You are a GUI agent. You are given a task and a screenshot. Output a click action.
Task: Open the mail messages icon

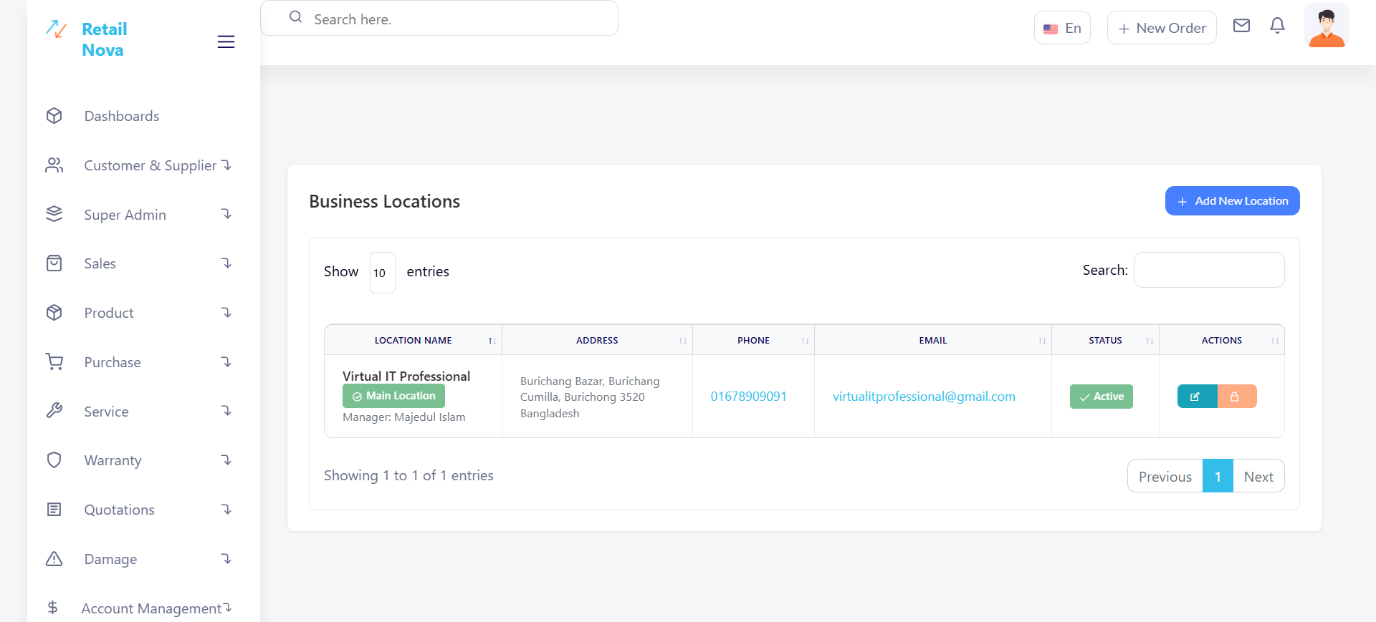[x=1241, y=26]
